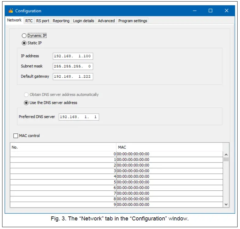Viewport: 240px width, 229px height.
Task: Enable the MAC control checkbox
Action: pyautogui.click(x=16, y=136)
